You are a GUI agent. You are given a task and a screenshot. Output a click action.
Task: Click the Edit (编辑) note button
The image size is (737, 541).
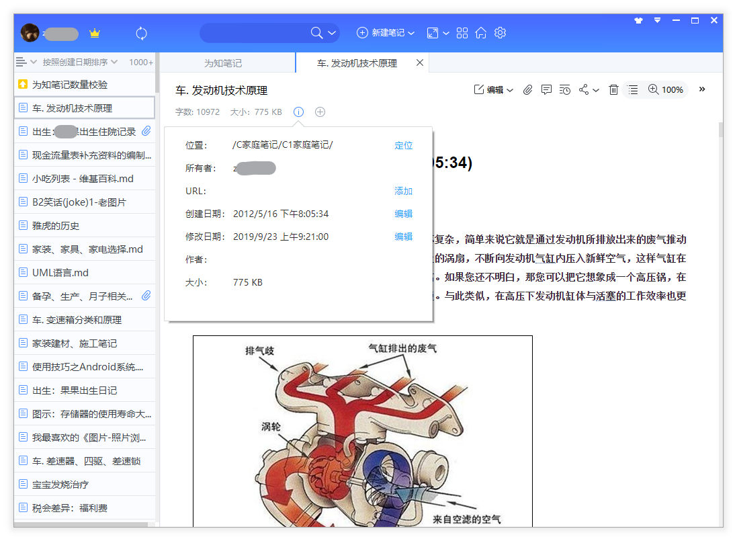pos(489,90)
